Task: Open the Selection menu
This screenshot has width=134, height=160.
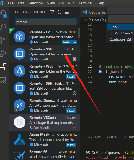Action: click(x=35, y=3)
